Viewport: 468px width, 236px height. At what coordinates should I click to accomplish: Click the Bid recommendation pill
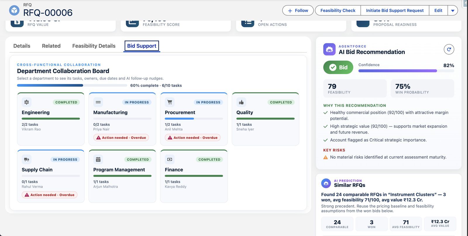coord(338,67)
